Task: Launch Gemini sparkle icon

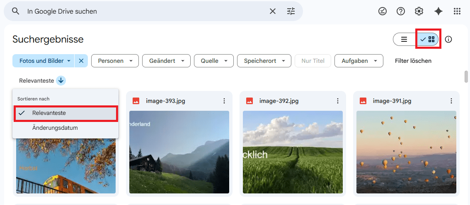Action: coord(439,11)
